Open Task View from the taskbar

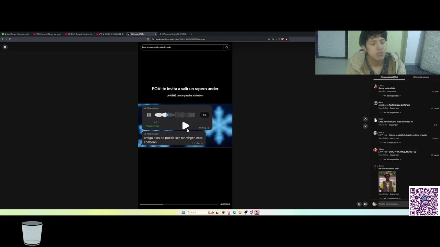coord(217,212)
